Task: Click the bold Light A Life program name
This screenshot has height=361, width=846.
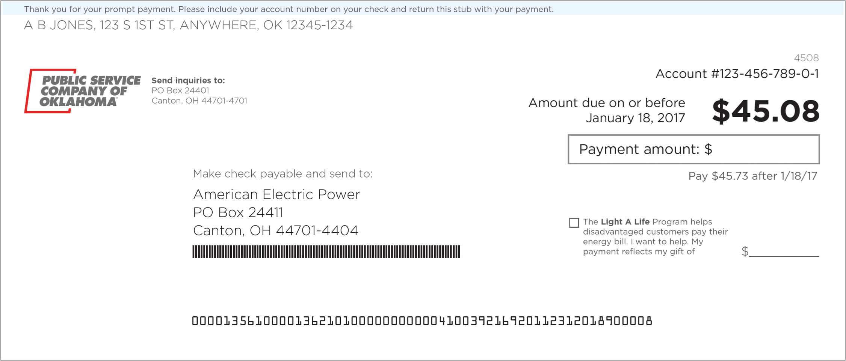Action: click(625, 222)
